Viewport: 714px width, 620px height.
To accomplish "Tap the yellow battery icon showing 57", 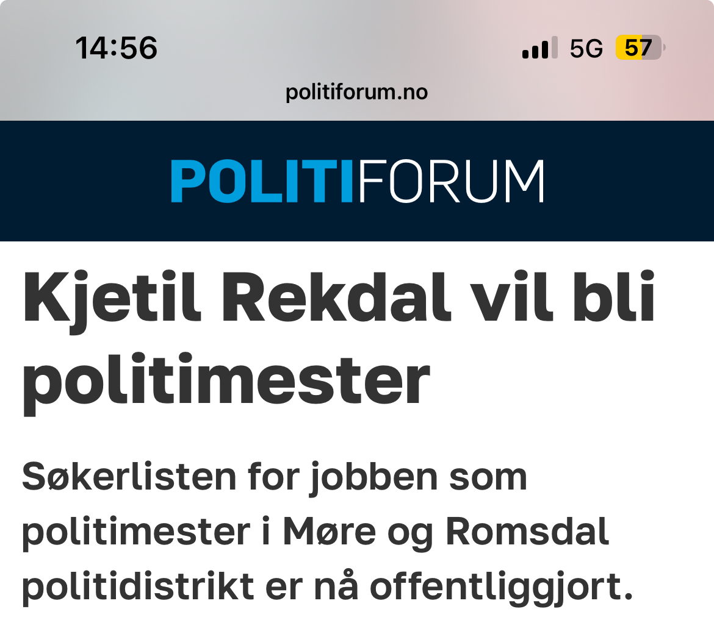I will (639, 48).
